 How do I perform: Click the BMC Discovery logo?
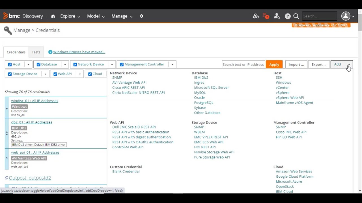click(23, 16)
